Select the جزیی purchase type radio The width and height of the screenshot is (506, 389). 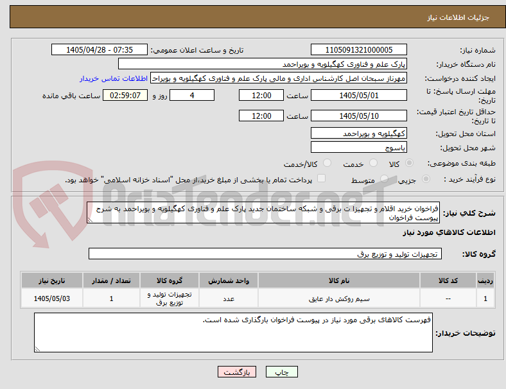426,178
